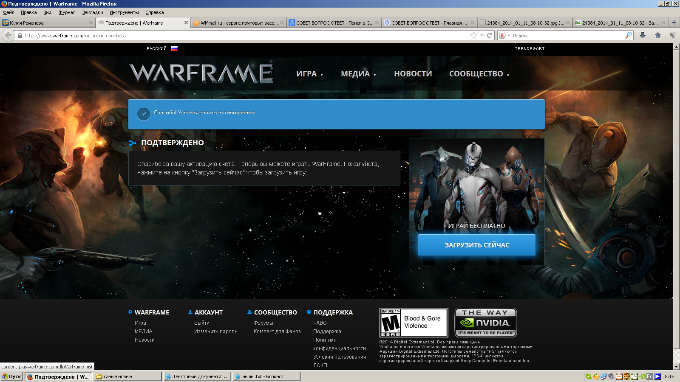Switch to the 24384_2014_01_11_08-10-32.jpg tab
Screen dimensions: 680x382
pyautogui.click(x=524, y=23)
